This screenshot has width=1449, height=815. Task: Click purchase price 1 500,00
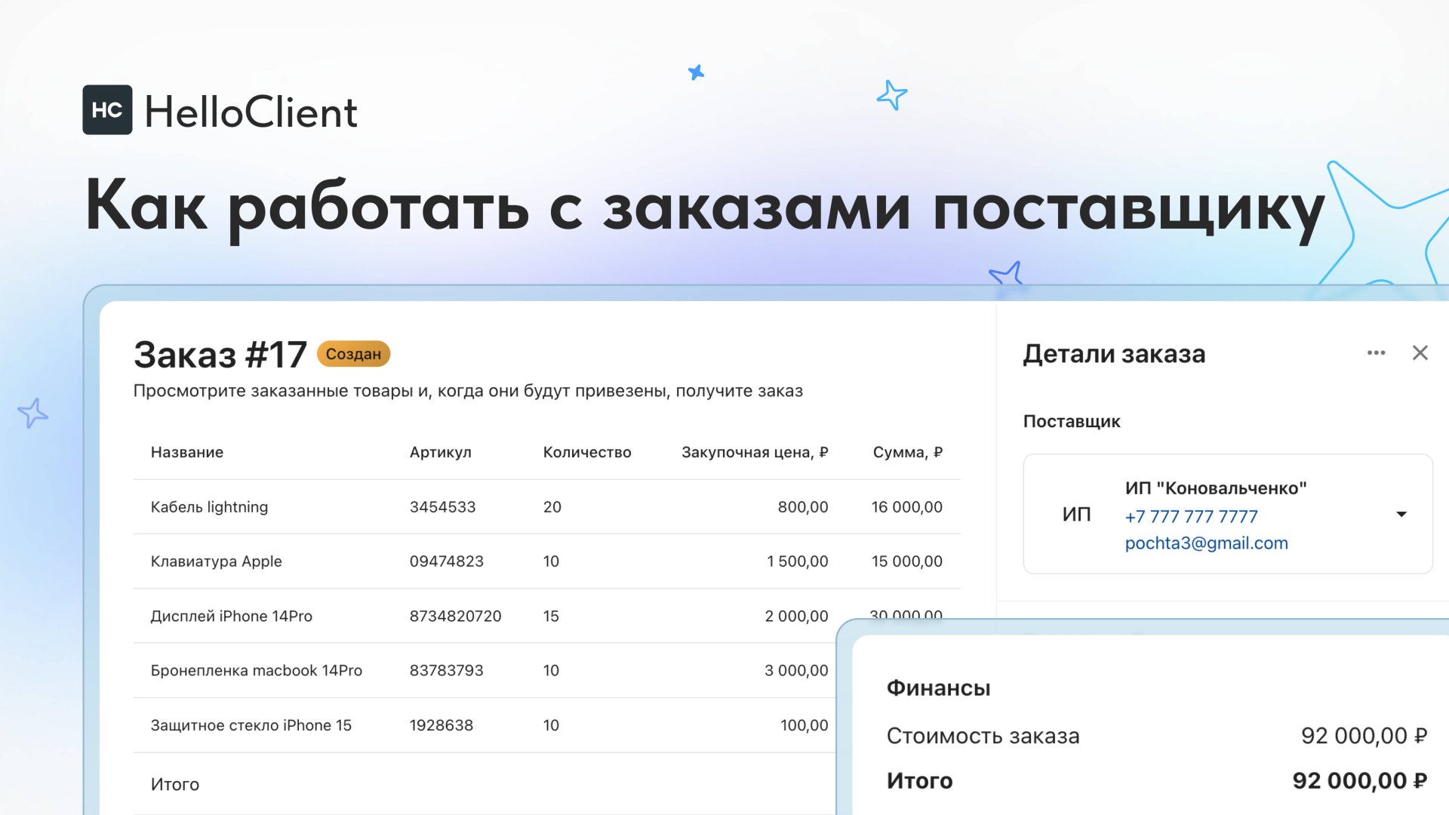tap(797, 561)
